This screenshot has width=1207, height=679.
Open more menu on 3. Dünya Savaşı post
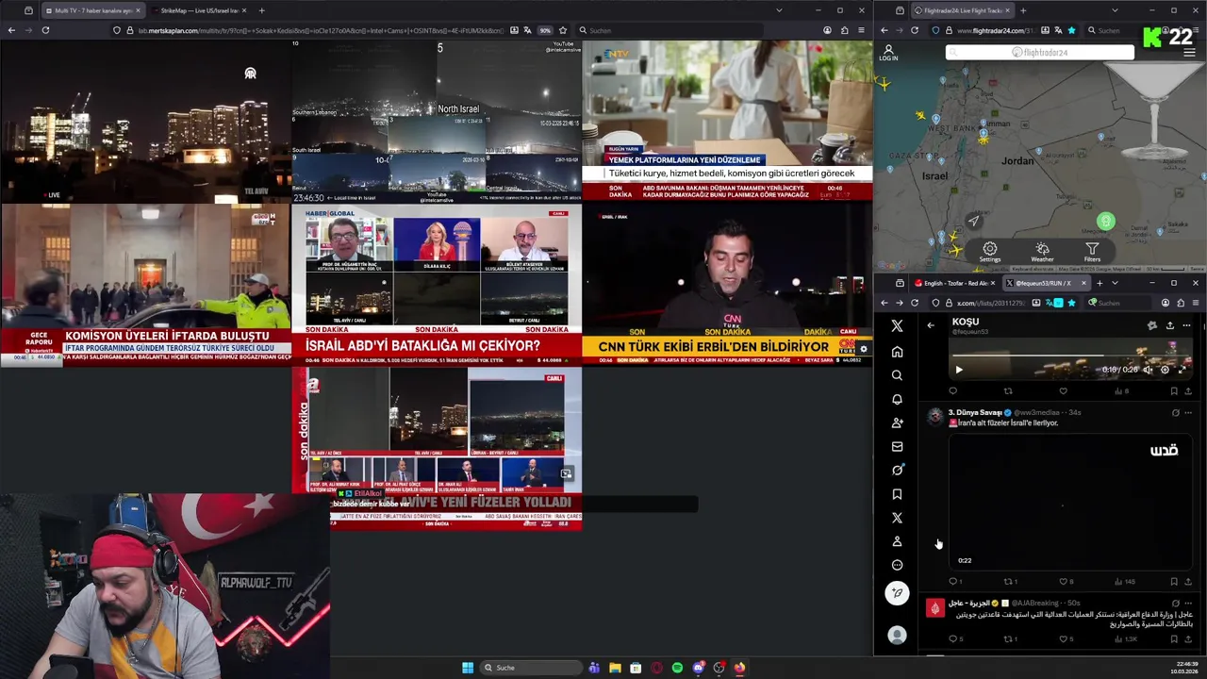(1188, 412)
